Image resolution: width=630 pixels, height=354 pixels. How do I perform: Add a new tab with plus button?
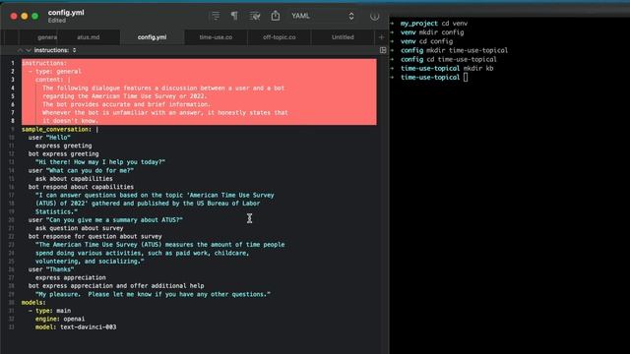click(381, 37)
